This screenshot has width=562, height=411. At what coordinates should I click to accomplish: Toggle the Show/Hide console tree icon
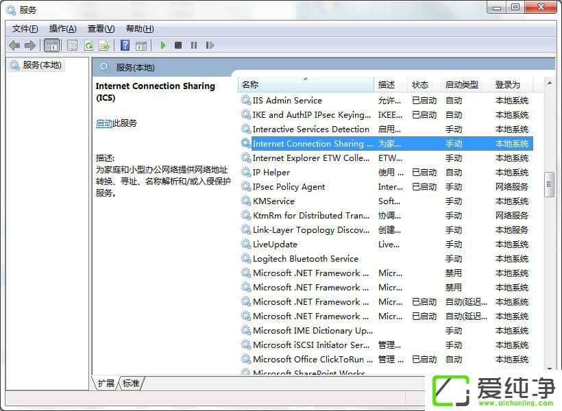click(x=51, y=45)
